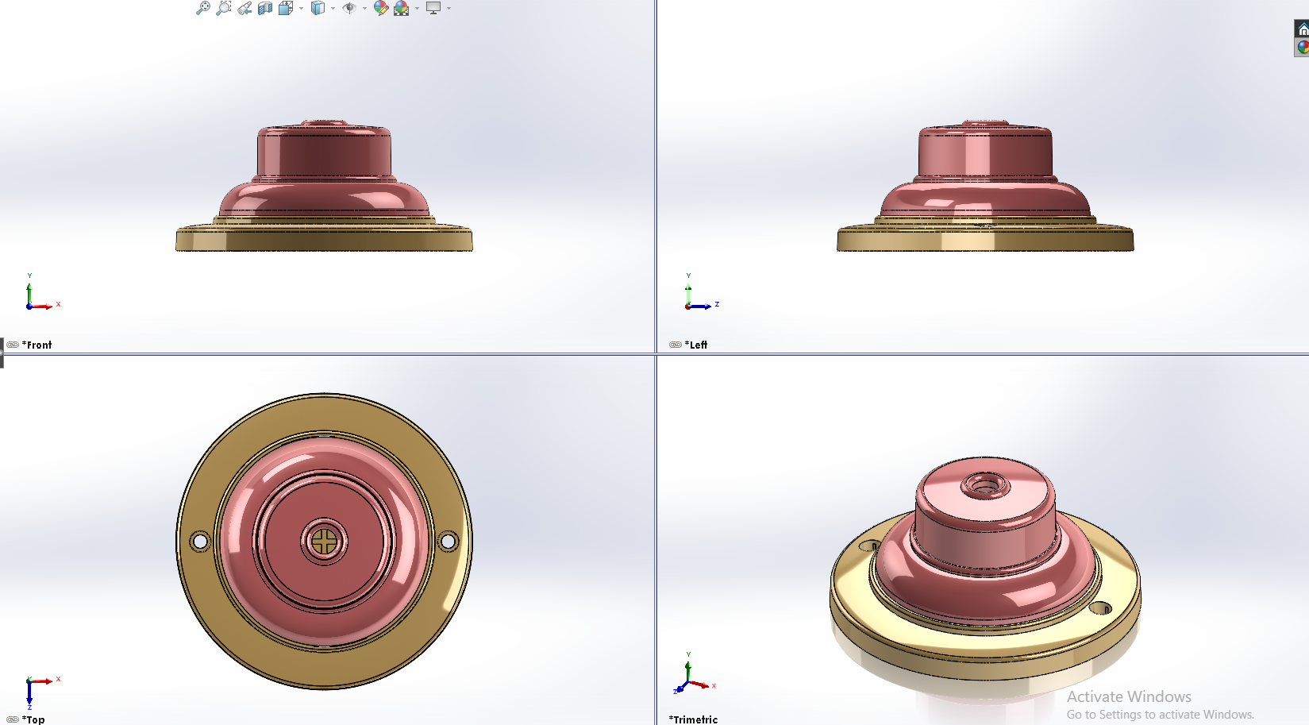Click the *Trimetric view label
This screenshot has height=725, width=1309.
tap(693, 719)
